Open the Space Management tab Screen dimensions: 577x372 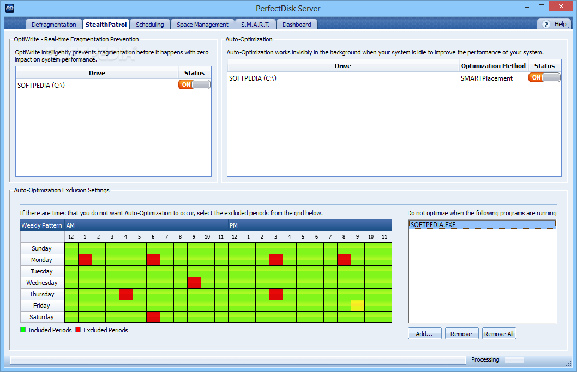(202, 25)
